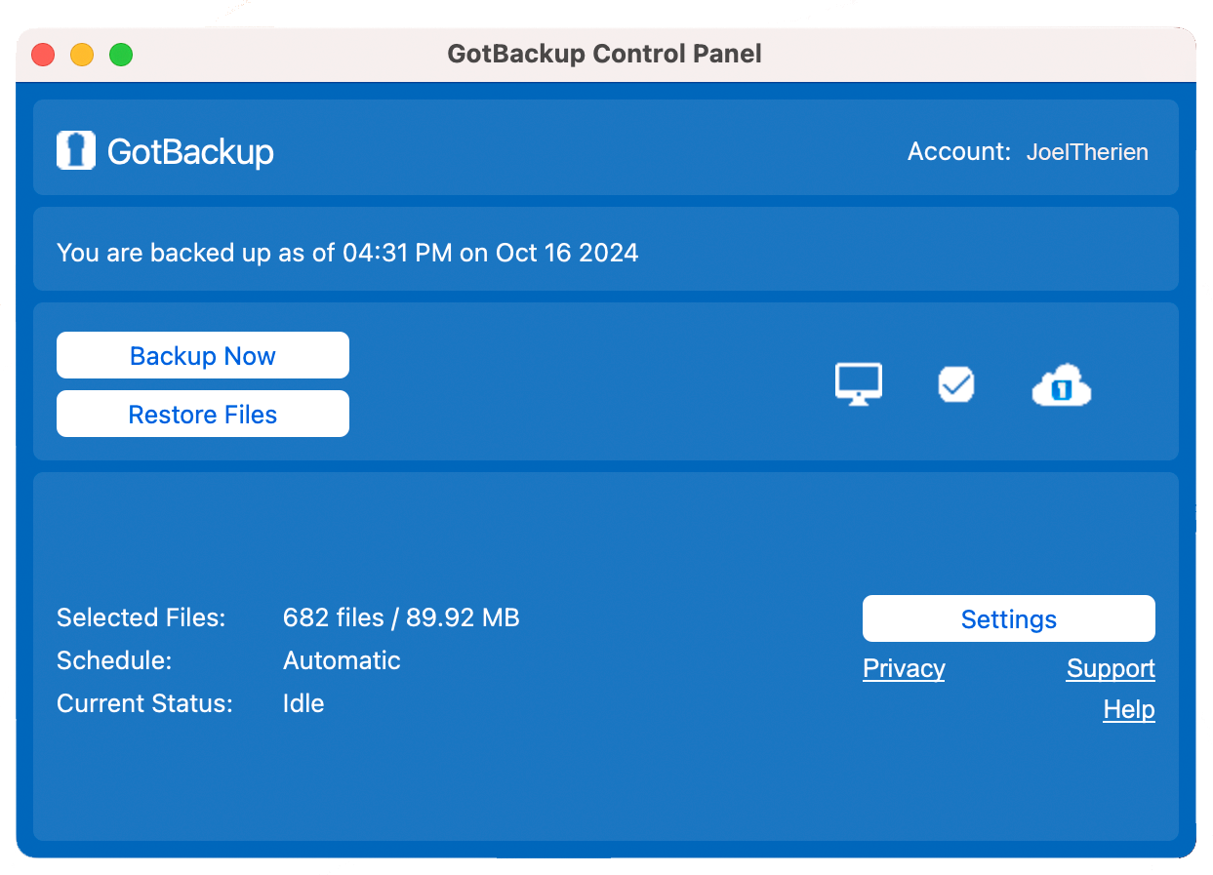1213x875 pixels.
Task: Select the '682 files / 89.92 MB' value
Action: [x=401, y=617]
